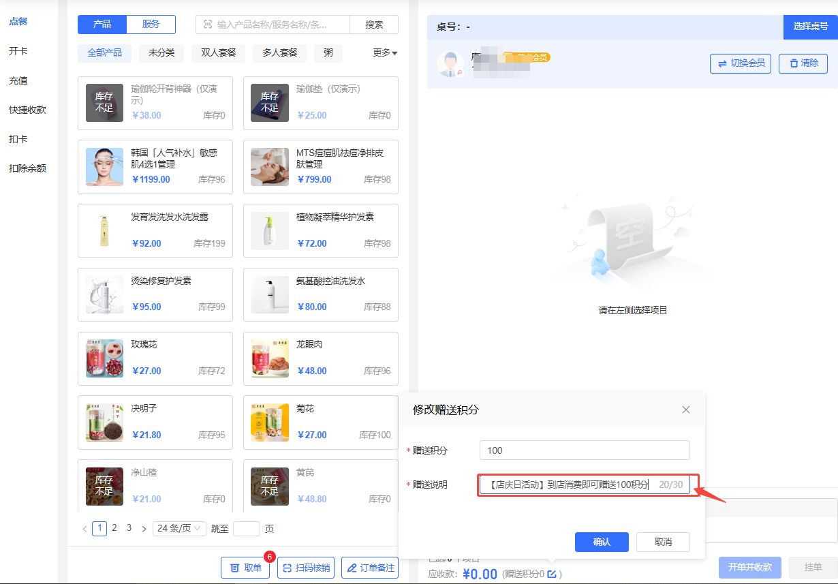Close the 修改赠送积分 dialog with X
The image size is (838, 584).
(x=685, y=410)
